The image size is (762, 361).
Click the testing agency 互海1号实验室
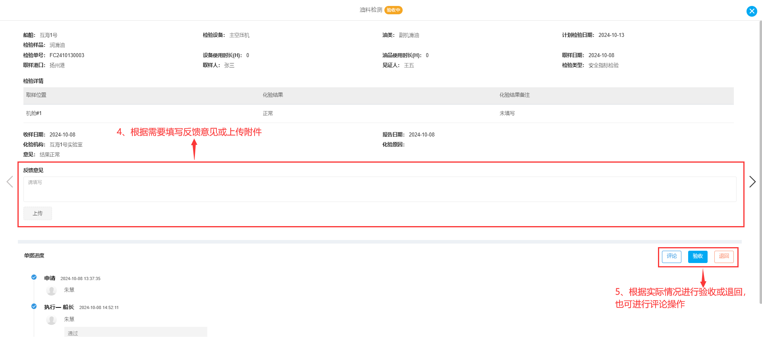pos(66,145)
